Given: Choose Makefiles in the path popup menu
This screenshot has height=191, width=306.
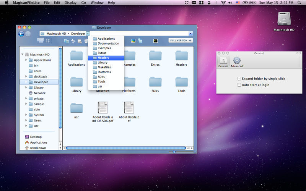Looking at the screenshot, I should 106,67.
